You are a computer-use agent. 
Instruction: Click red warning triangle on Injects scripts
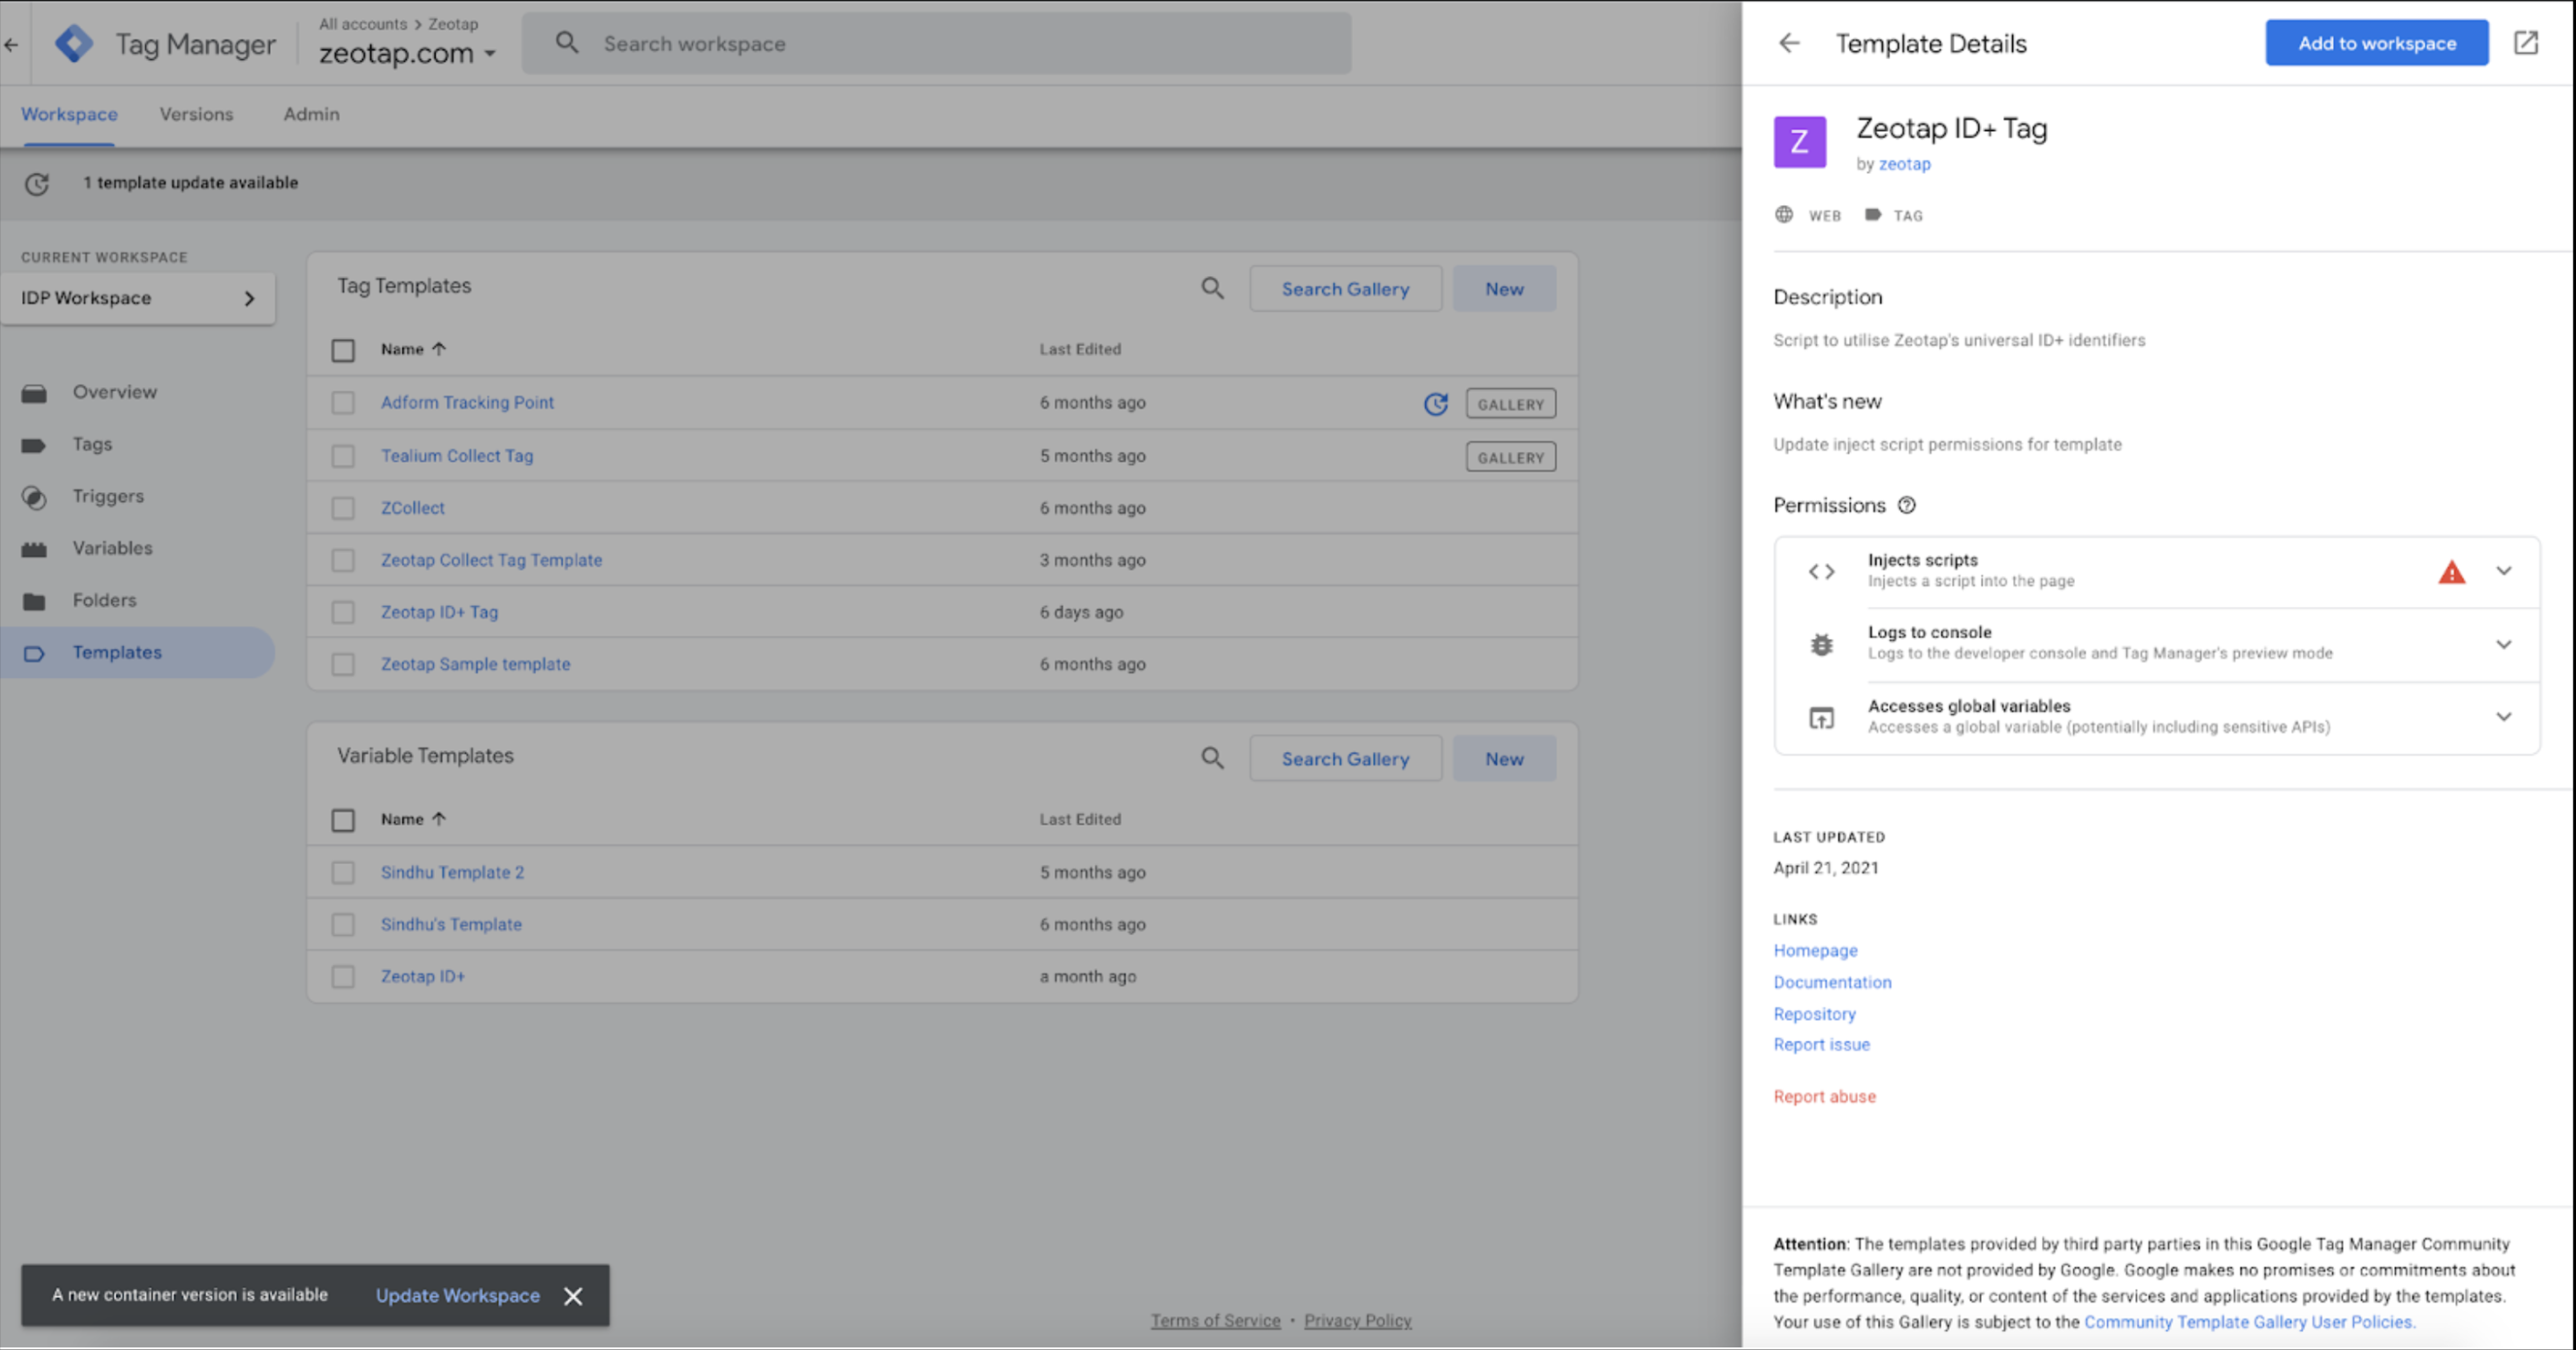pos(2451,572)
